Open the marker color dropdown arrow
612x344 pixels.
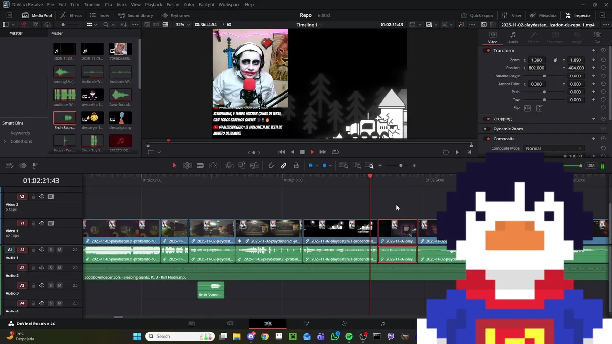pos(330,166)
